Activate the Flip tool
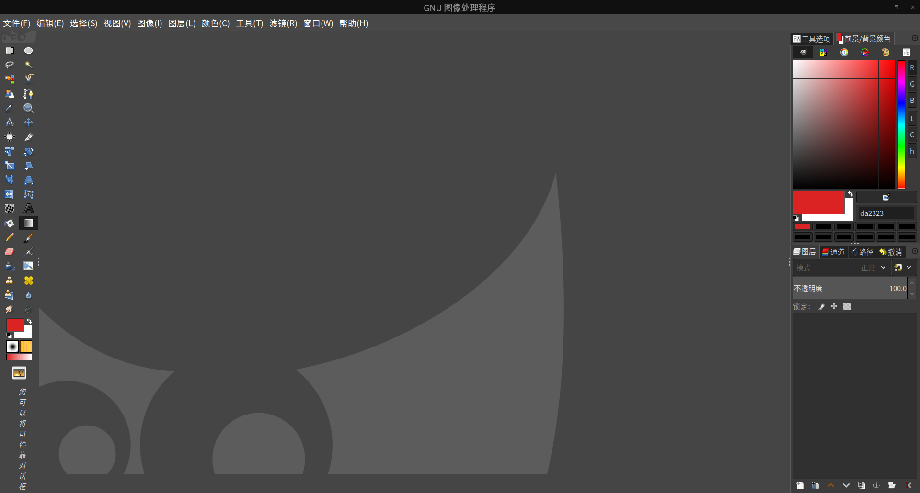This screenshot has height=493, width=920. pos(10,194)
